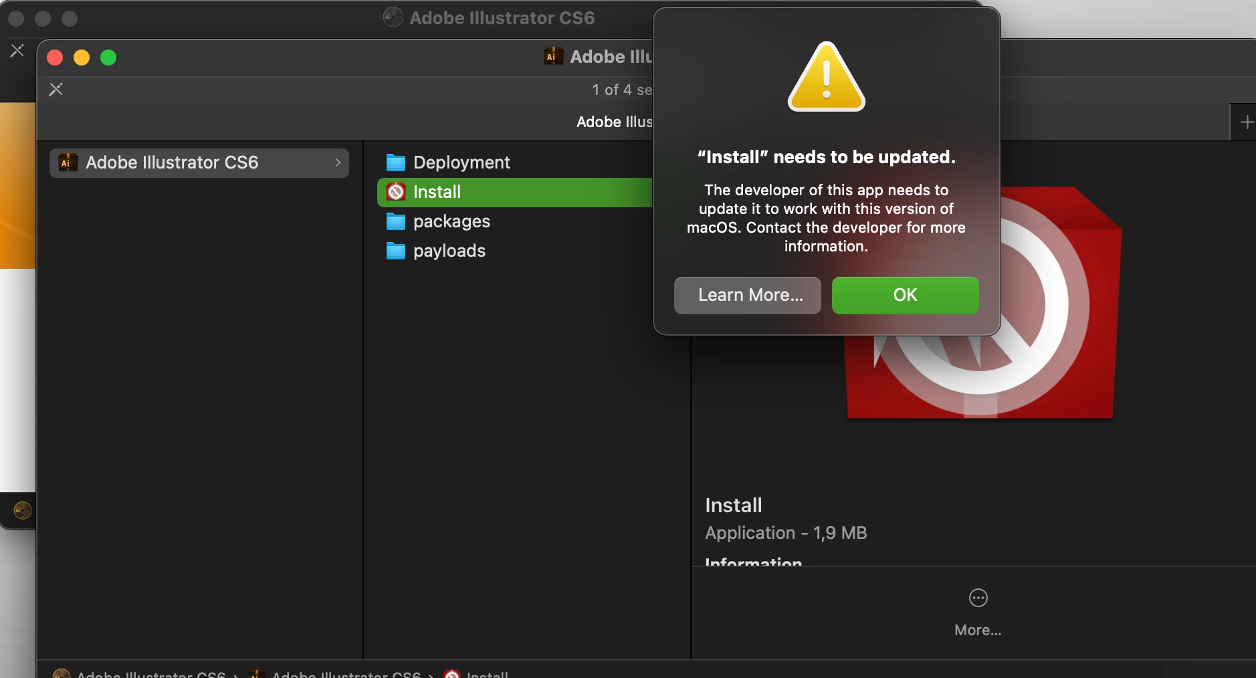Click the Information heading in preview pane

(753, 561)
